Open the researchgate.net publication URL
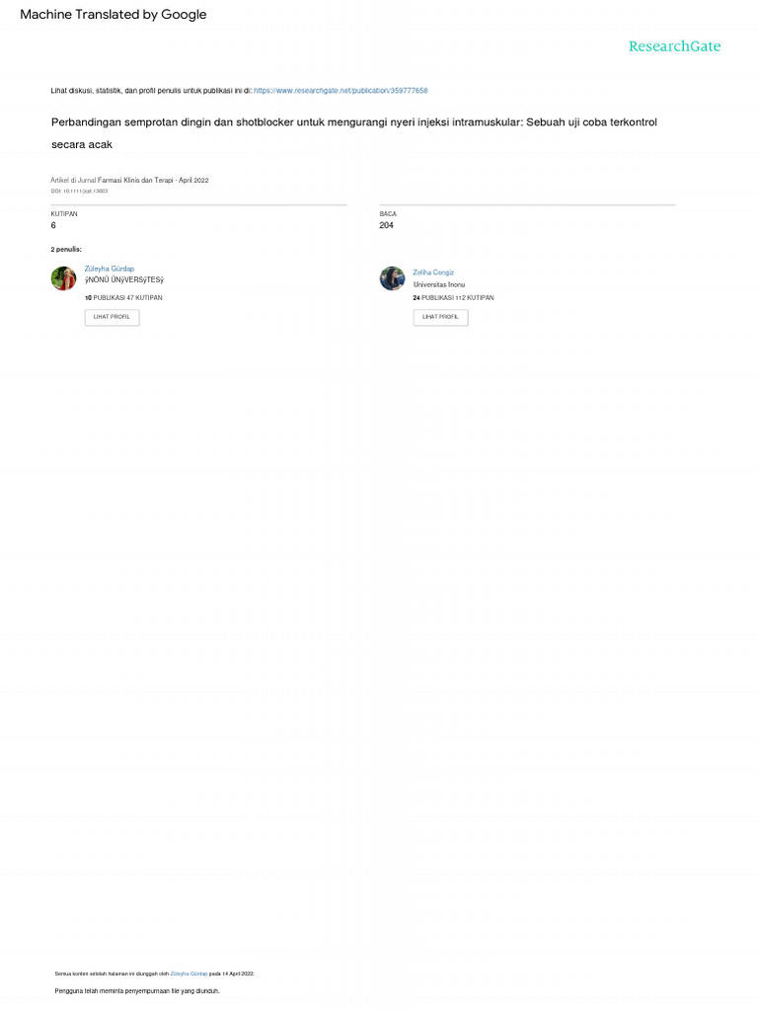758x1011 pixels. (341, 91)
